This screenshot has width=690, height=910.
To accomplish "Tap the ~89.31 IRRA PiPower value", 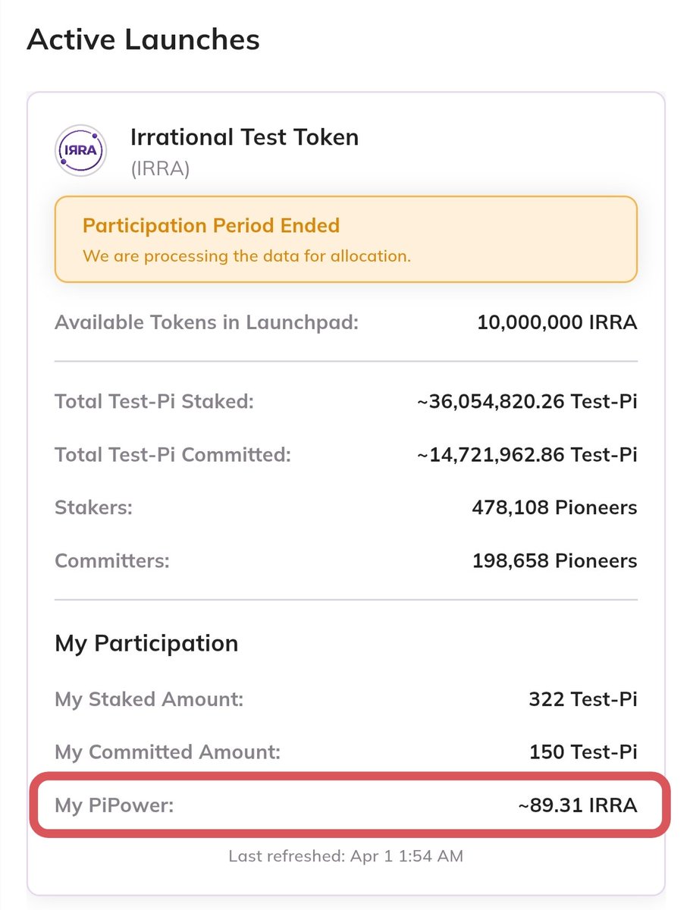I will pos(578,805).
